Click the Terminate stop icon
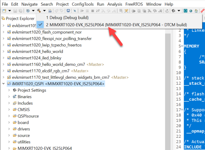The image size is (205, 150). [93, 11]
